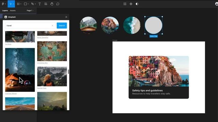The image size is (218, 122).
Task: Select the Comment tool
Action: pyautogui.click(x=58, y=4)
